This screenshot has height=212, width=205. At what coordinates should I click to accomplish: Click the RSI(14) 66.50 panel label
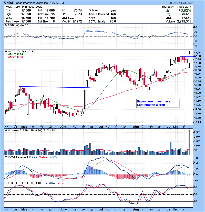click(x=18, y=25)
